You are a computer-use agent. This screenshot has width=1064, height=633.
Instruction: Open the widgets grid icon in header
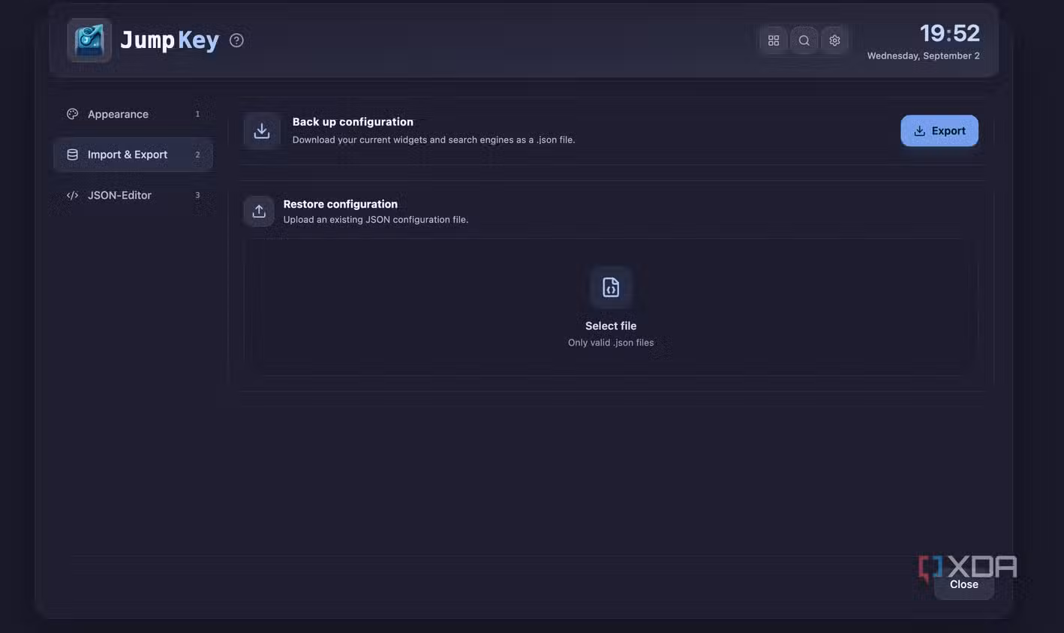774,40
